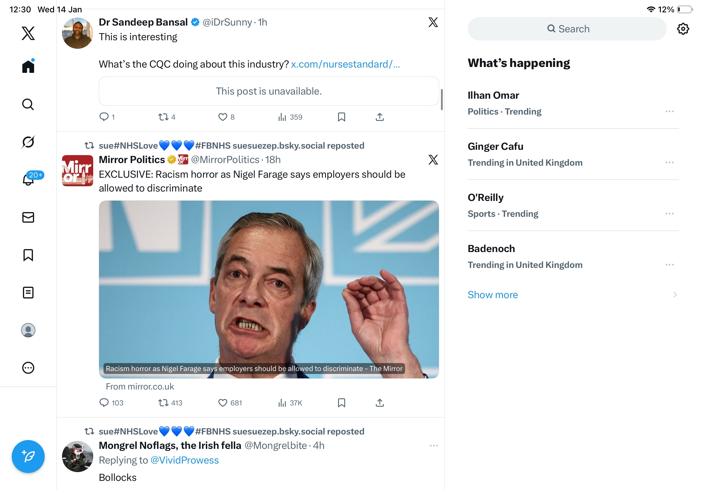The width and height of the screenshot is (702, 490).
Task: Open more options on Mongrel Noflags post
Action: 434,446
